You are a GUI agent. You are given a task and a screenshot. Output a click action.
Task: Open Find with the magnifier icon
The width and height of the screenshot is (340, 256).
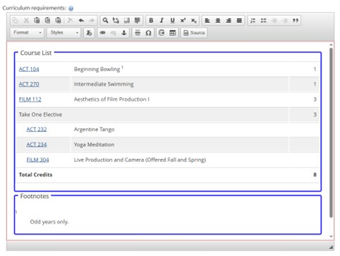click(x=105, y=20)
